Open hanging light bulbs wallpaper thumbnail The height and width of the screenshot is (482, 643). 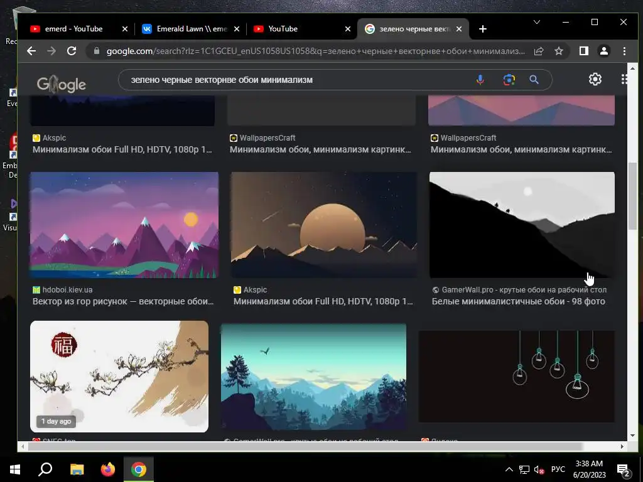point(516,377)
